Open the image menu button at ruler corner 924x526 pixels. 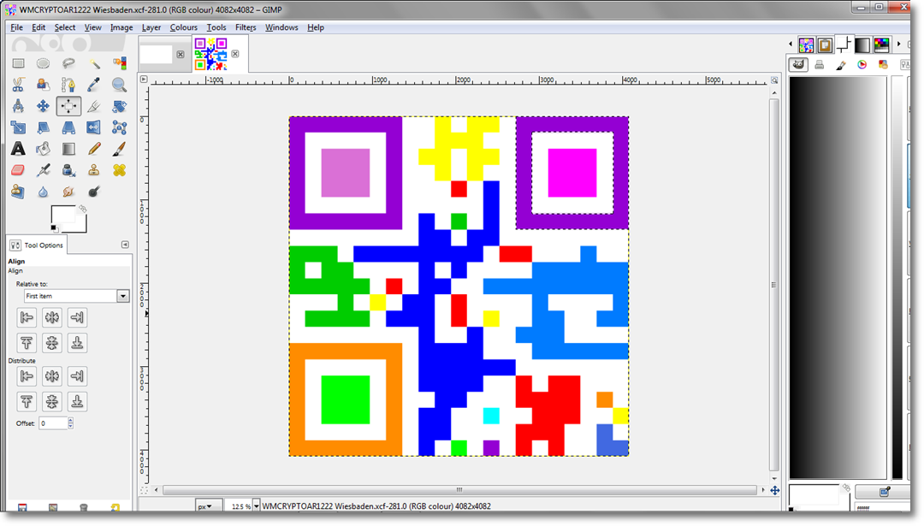(x=144, y=79)
